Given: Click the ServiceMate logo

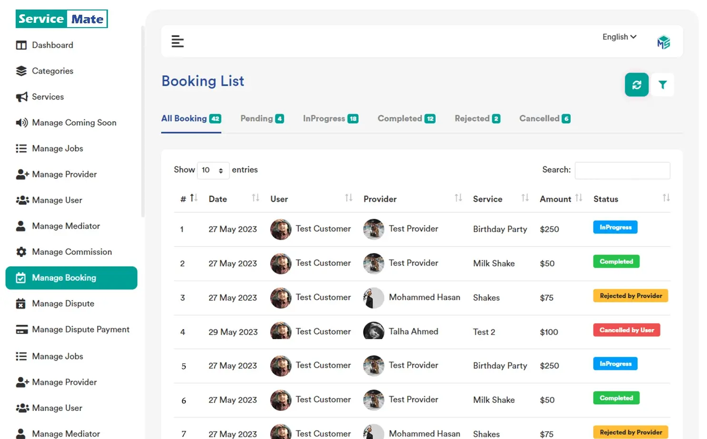Looking at the screenshot, I should coord(61,19).
